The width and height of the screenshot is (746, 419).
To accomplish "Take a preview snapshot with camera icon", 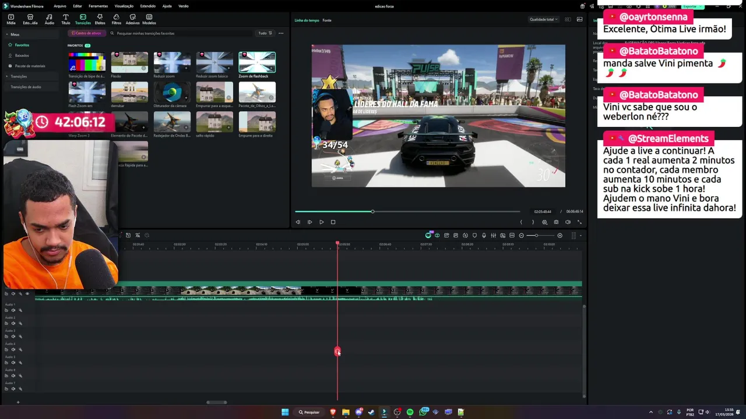I will click(x=556, y=222).
